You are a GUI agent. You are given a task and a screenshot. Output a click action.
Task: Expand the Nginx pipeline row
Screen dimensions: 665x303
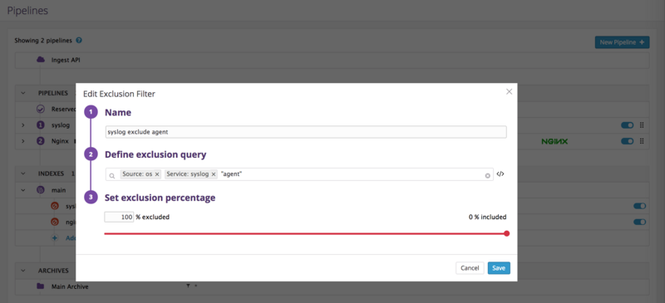(23, 141)
